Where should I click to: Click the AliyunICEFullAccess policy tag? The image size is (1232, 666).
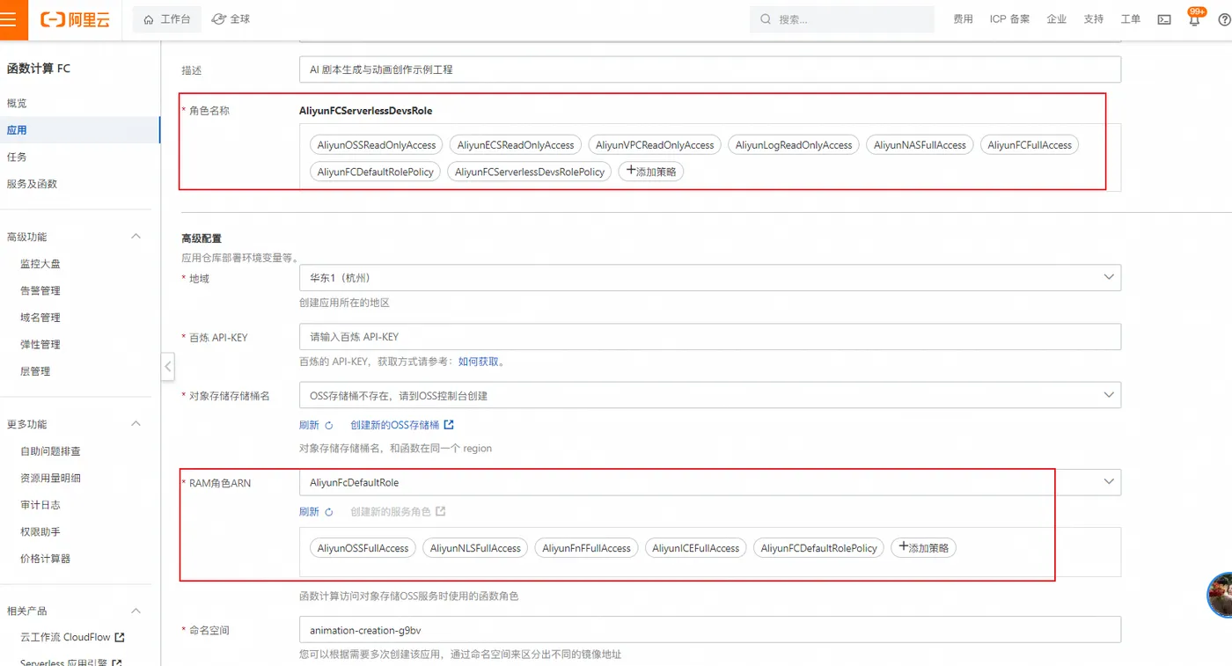pyautogui.click(x=695, y=548)
